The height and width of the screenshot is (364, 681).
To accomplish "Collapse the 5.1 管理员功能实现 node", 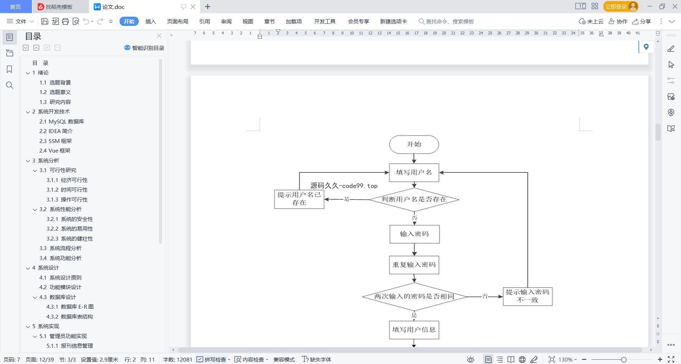I will (x=35, y=336).
